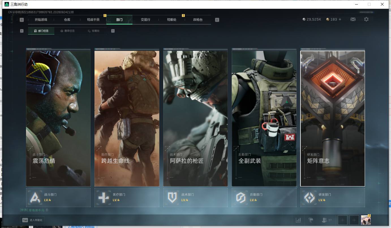Image resolution: width=391 pixels, height=228 pixels.
Task: Click the Tab 进入特勤处 button
Action: [x=32, y=220]
